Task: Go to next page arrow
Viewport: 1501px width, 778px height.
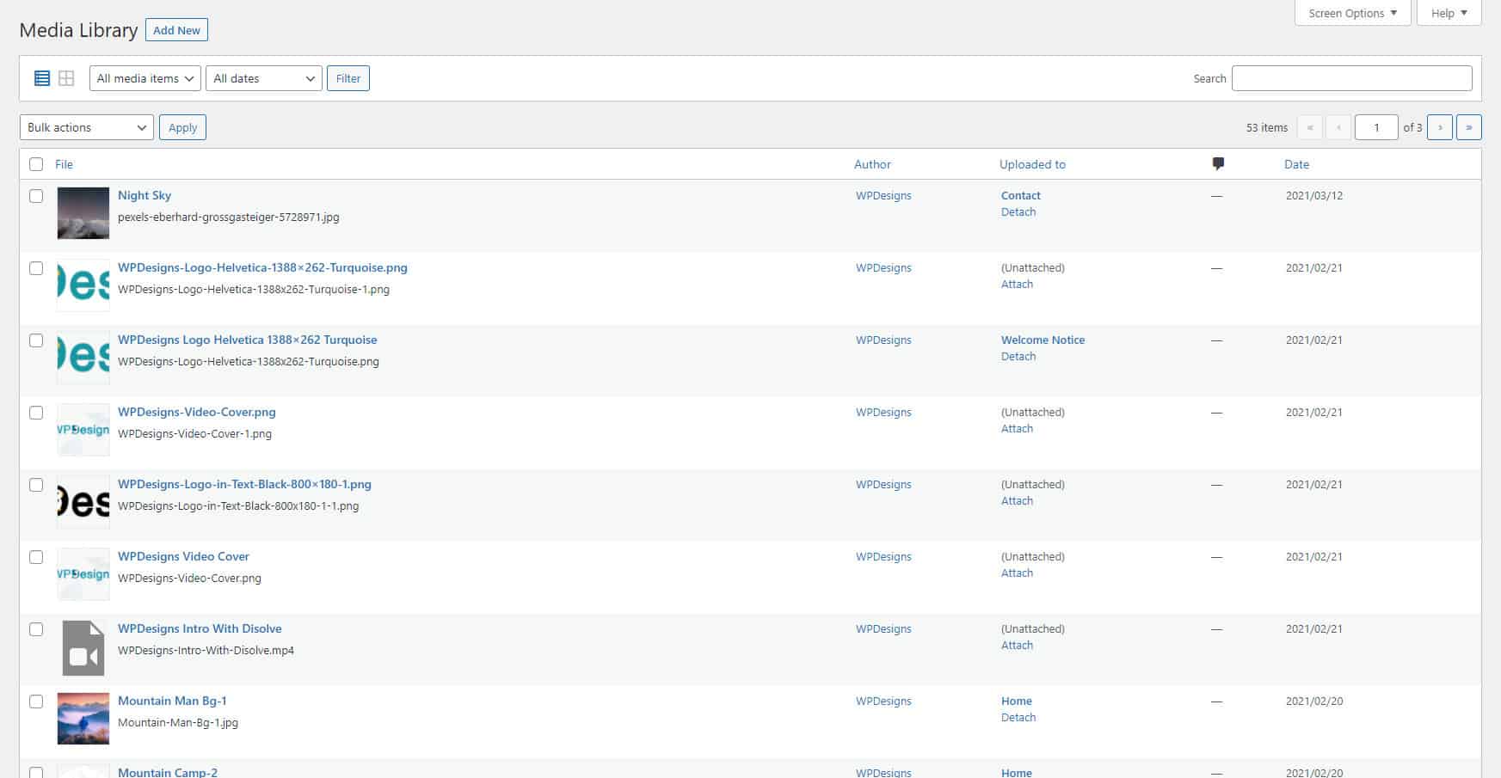Action: [1439, 127]
